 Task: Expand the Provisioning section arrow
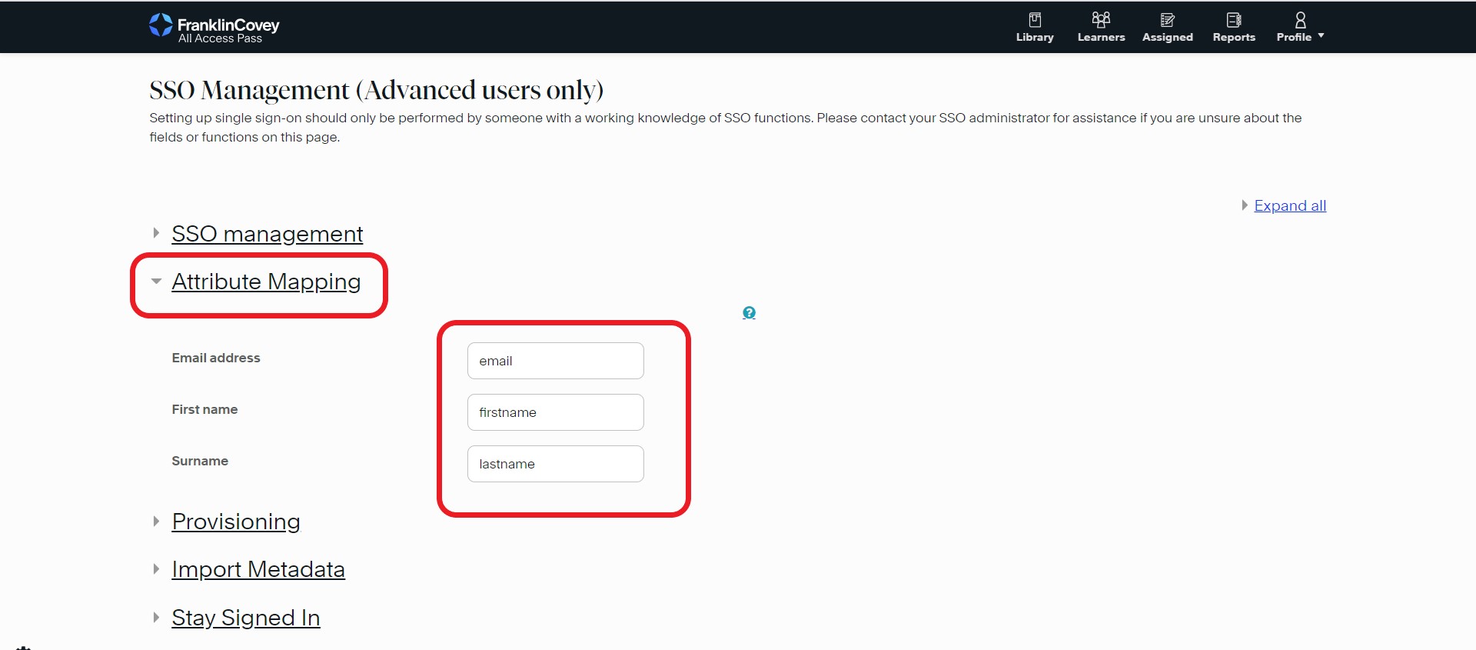[x=156, y=522]
